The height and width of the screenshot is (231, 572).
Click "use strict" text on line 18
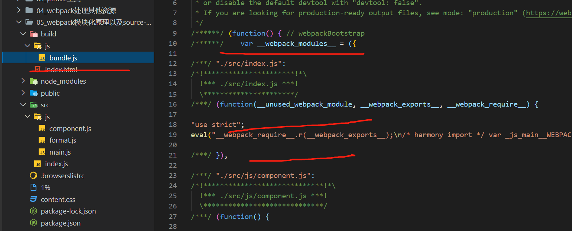tap(216, 124)
